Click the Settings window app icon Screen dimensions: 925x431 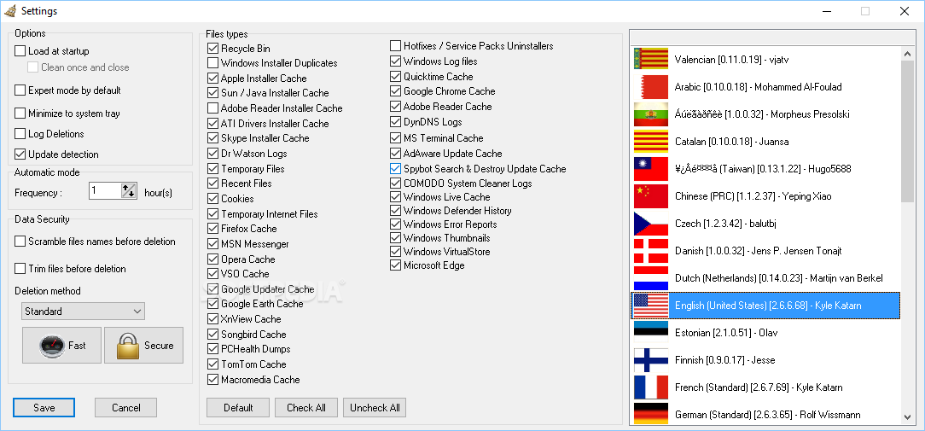tap(9, 10)
